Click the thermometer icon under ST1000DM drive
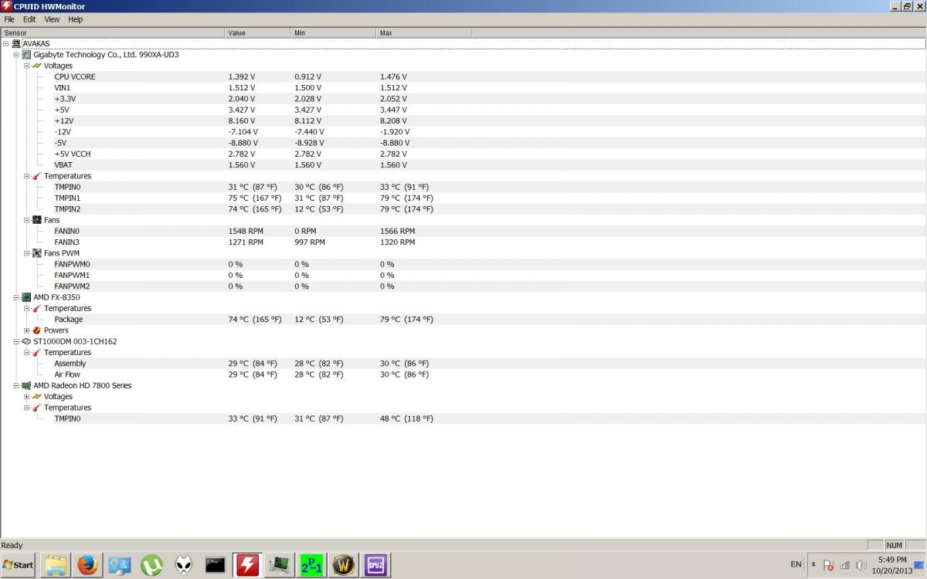The width and height of the screenshot is (927, 579). point(36,352)
